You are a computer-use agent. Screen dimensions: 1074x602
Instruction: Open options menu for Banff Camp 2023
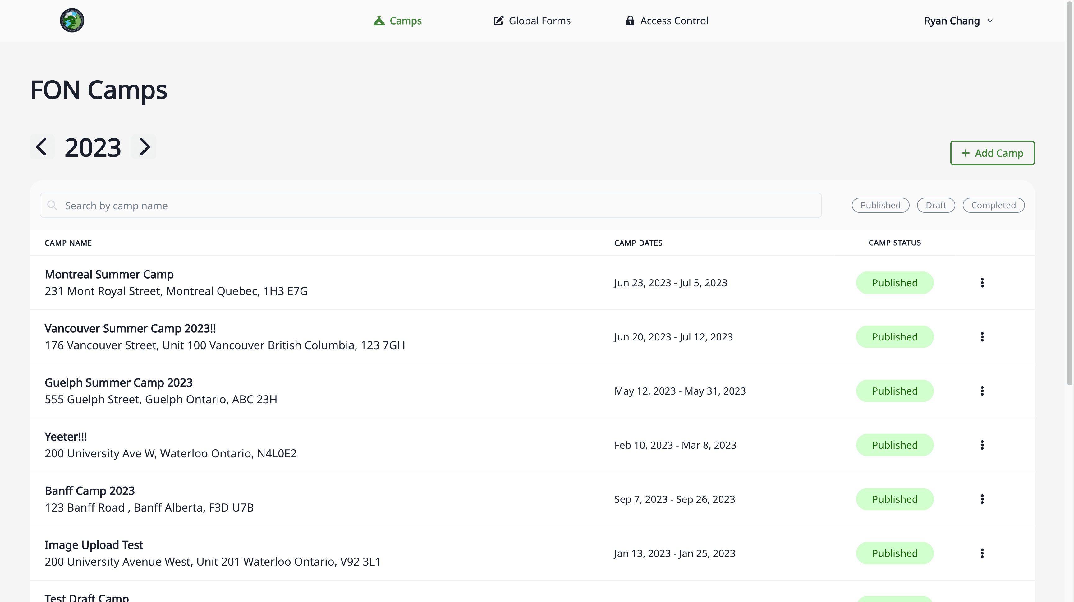click(982, 499)
